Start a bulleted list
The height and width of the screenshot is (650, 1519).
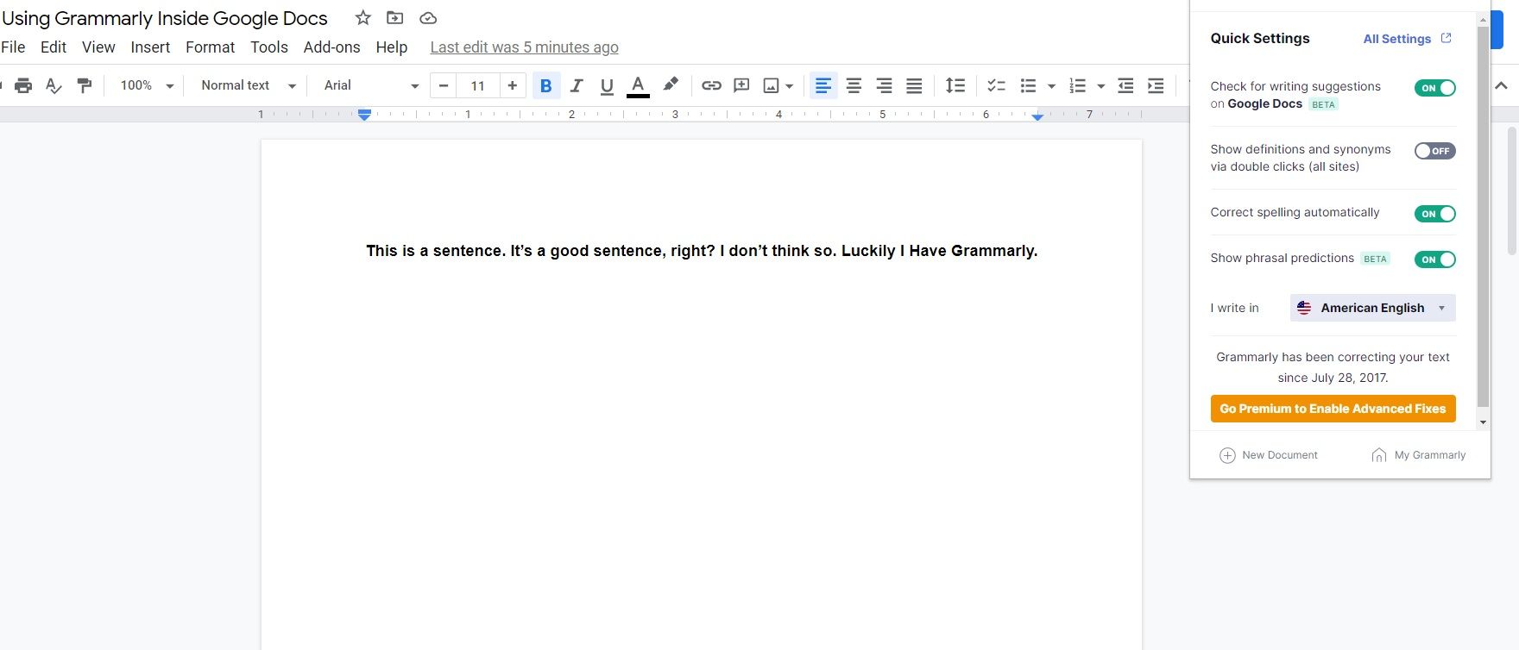1028,85
